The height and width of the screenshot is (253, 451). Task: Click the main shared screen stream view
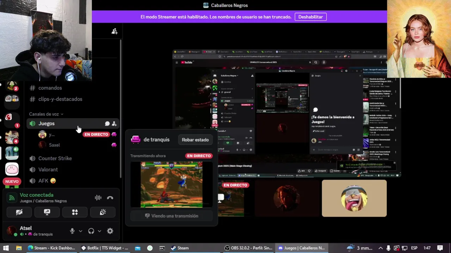tap(286, 113)
